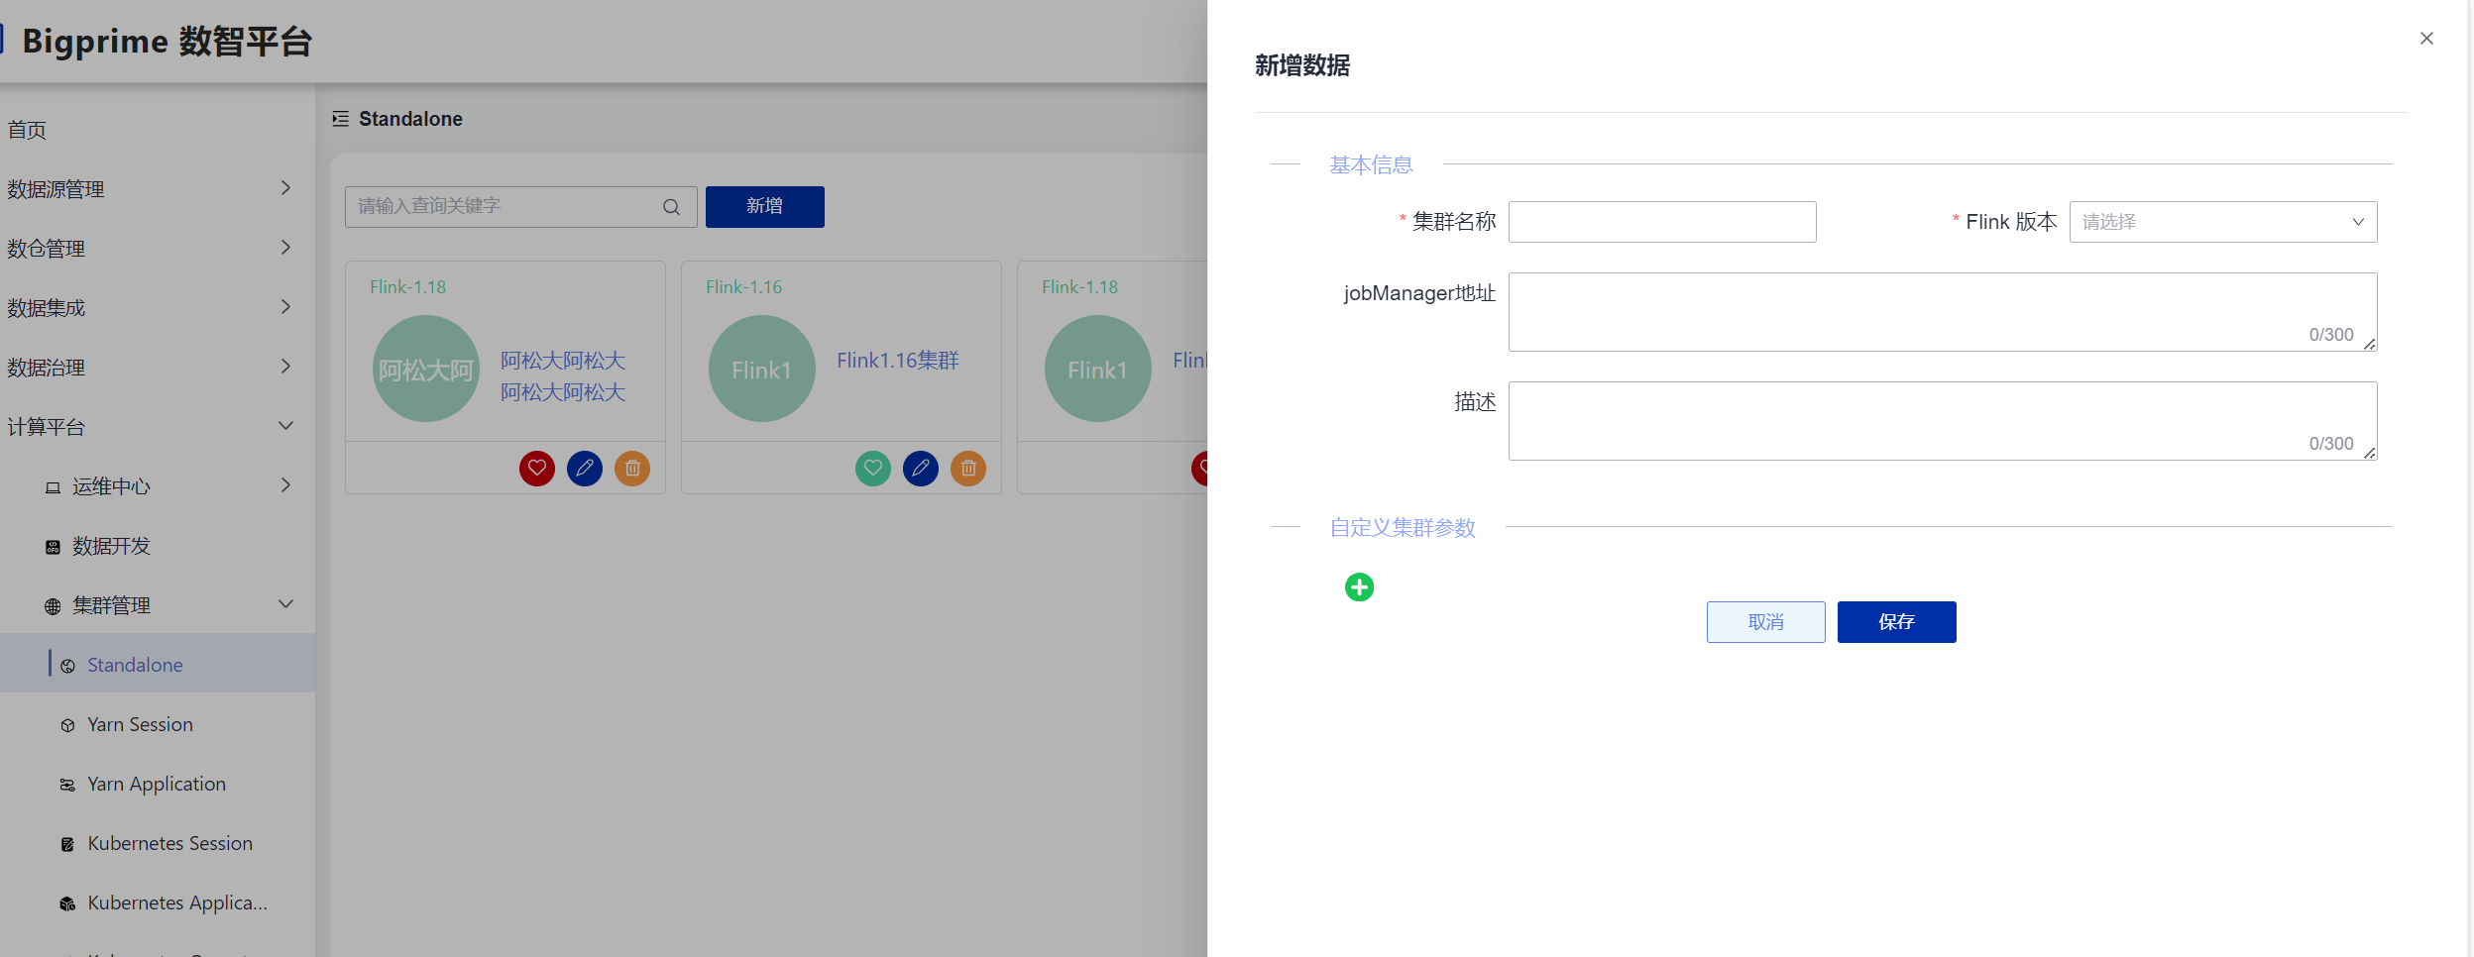Click the 集群管理 globe icon
Screen dimensions: 2474x957
pyautogui.click(x=53, y=606)
